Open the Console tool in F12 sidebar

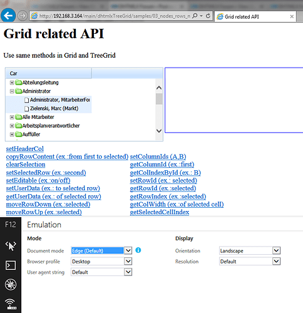click(x=11, y=265)
